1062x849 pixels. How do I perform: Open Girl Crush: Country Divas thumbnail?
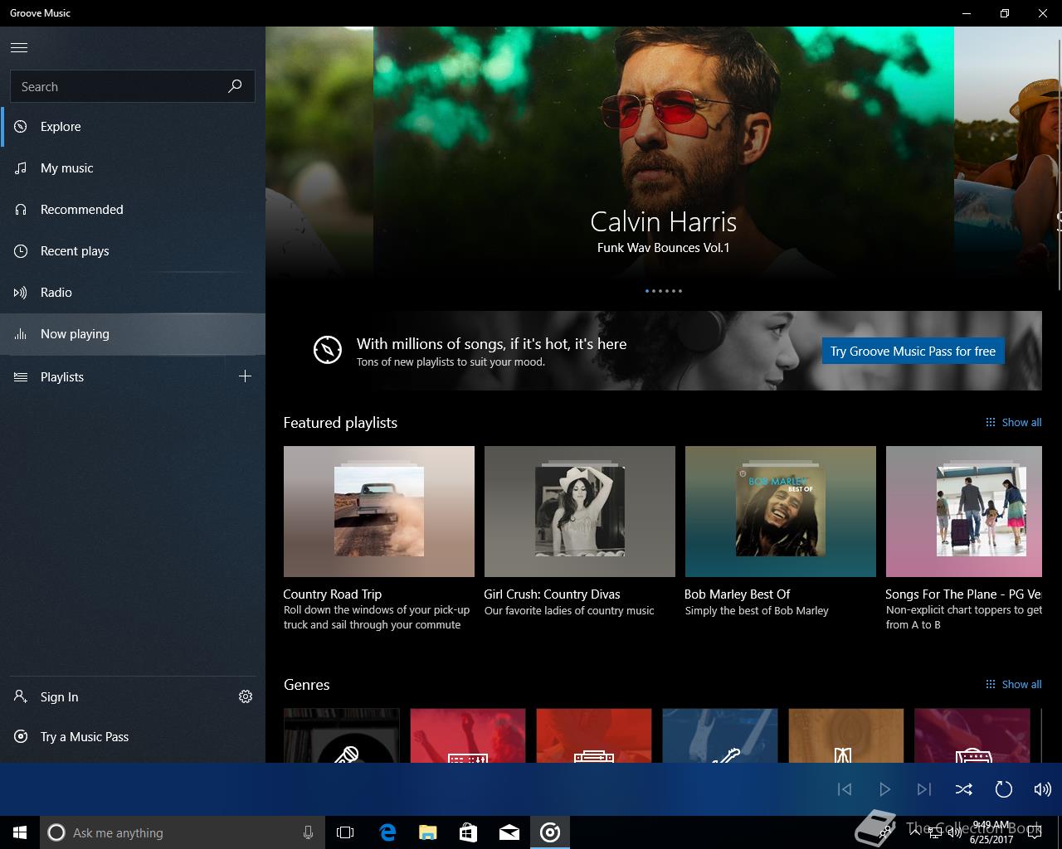pos(580,512)
